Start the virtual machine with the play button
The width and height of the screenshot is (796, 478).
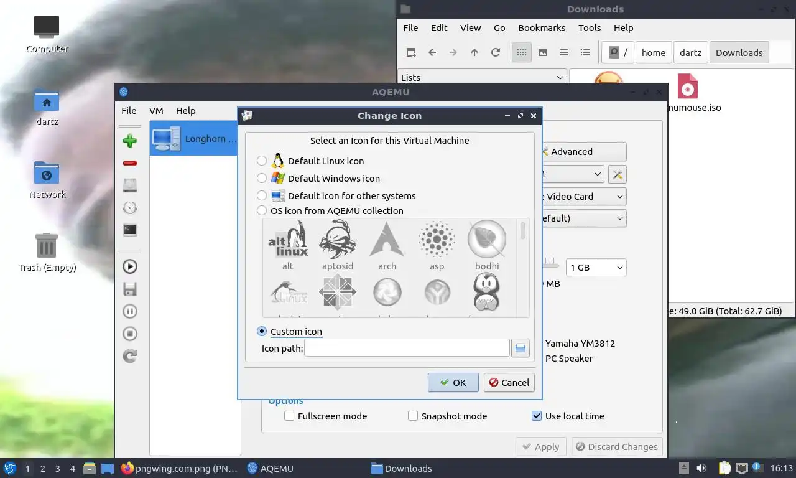click(129, 266)
